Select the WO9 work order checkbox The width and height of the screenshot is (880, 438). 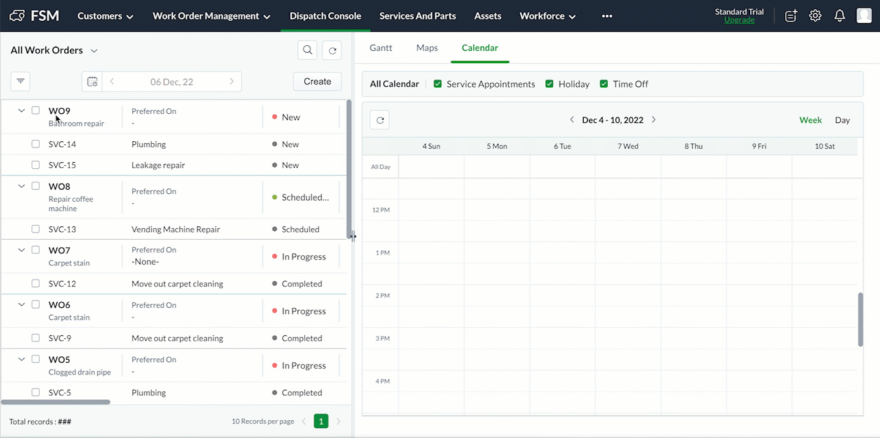coord(35,111)
